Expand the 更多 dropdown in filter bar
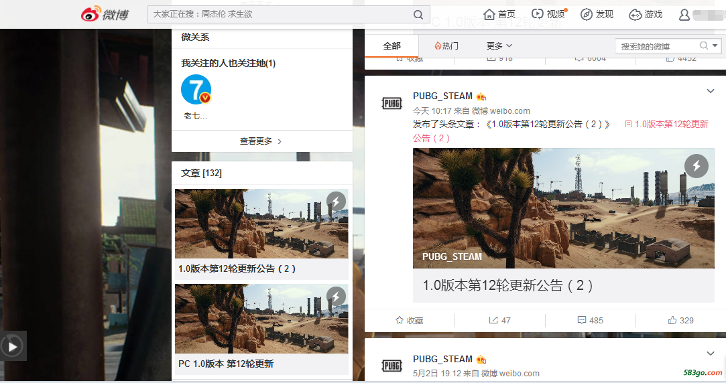The height and width of the screenshot is (383, 726). 499,46
